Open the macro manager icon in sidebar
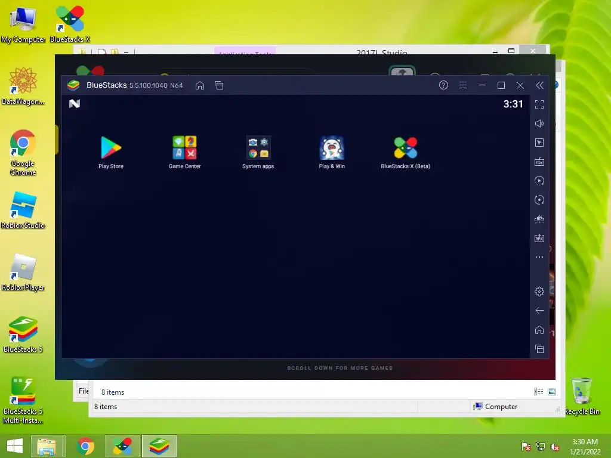 tap(539, 219)
